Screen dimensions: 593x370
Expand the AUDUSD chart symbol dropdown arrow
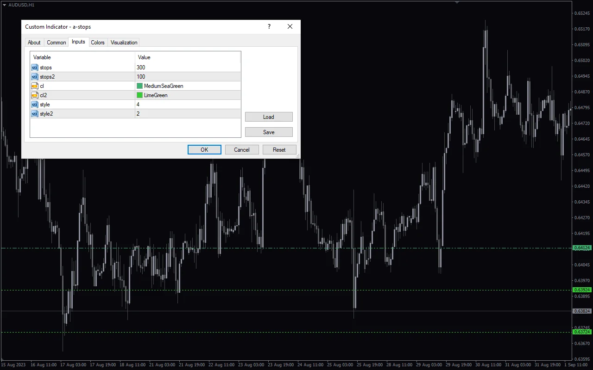pos(4,5)
